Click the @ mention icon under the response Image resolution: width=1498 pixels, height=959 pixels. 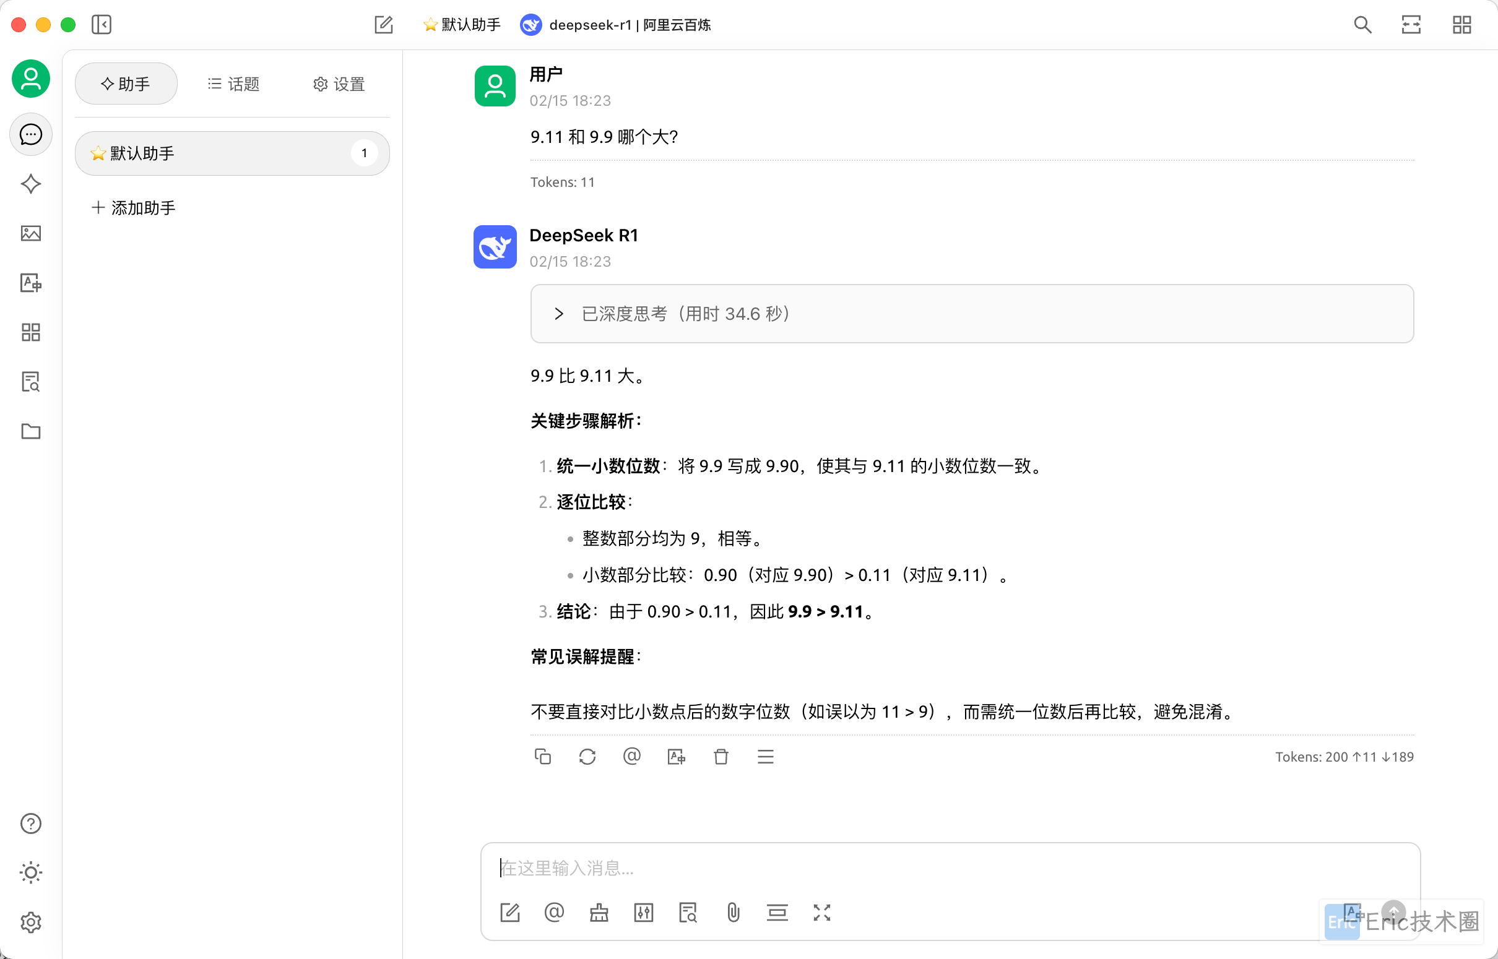pyautogui.click(x=631, y=757)
